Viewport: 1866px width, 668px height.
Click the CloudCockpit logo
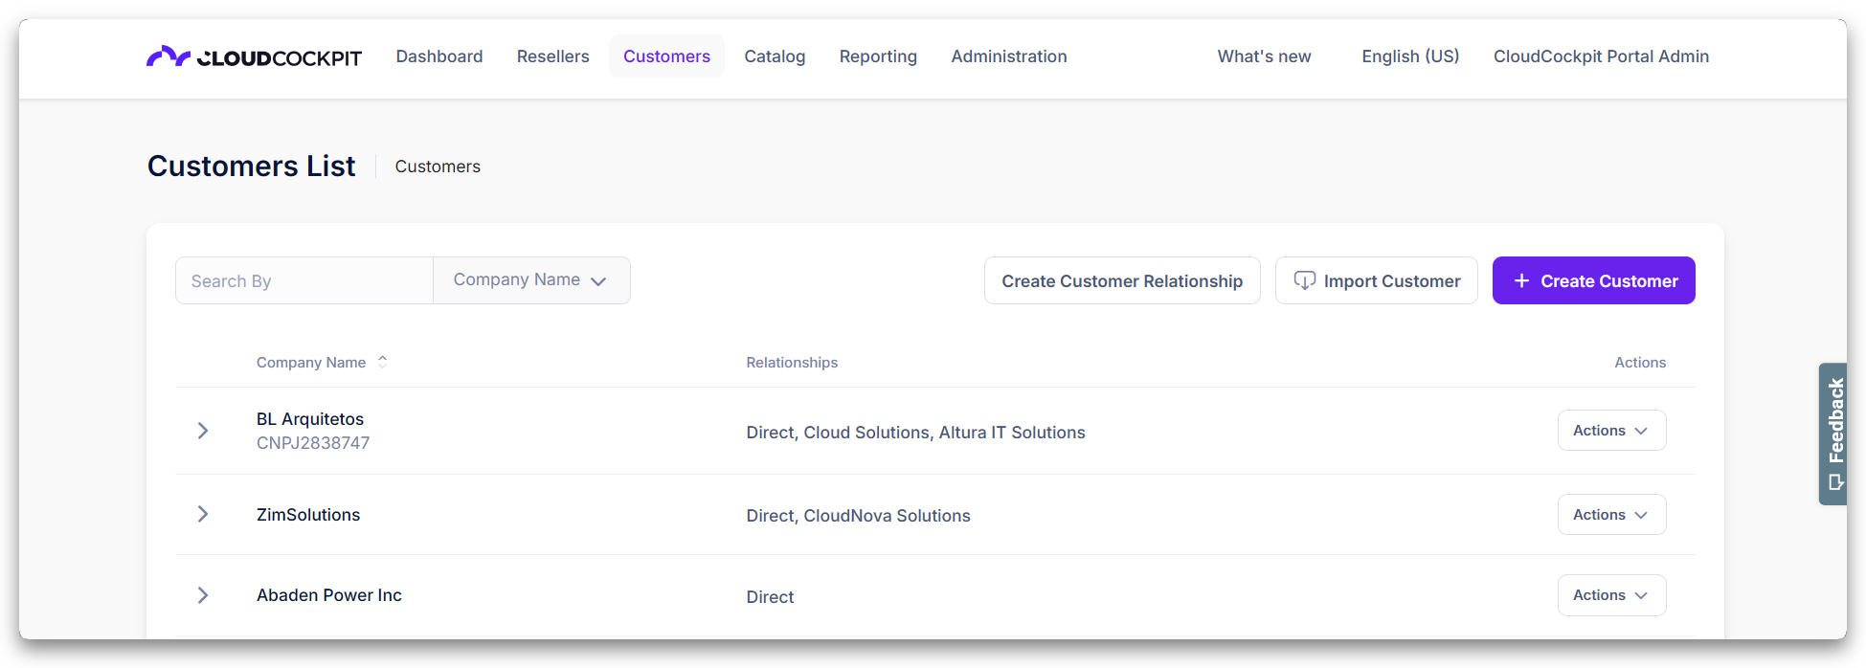[254, 57]
